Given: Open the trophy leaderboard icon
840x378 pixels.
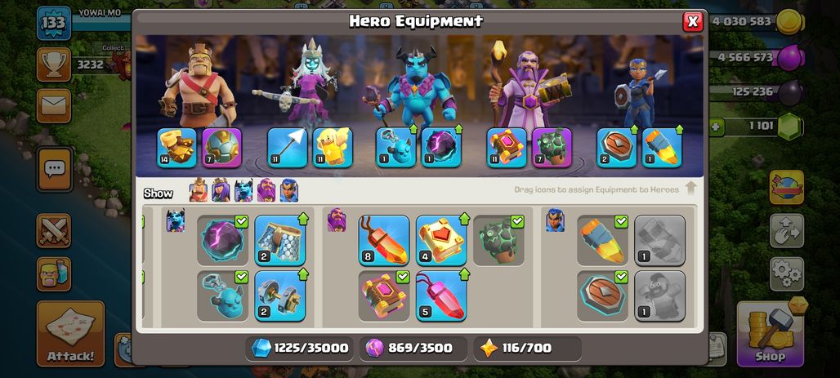Looking at the screenshot, I should tap(54, 64).
